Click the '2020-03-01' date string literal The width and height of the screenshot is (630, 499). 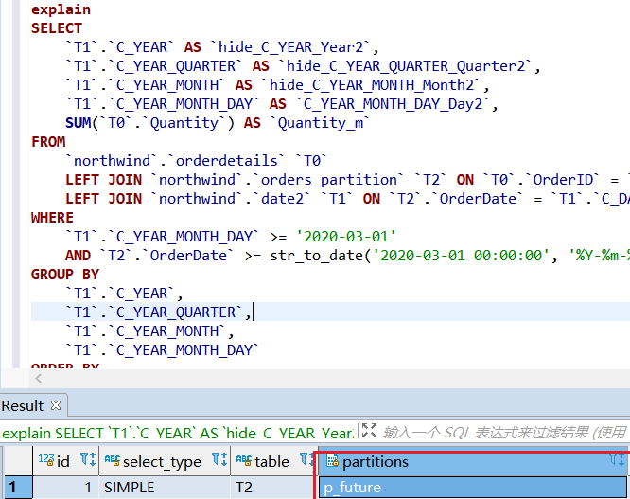point(346,237)
